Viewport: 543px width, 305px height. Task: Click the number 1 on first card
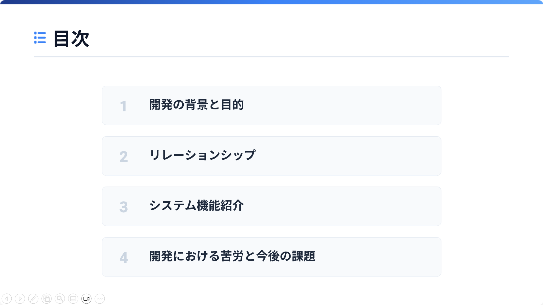[x=123, y=106]
